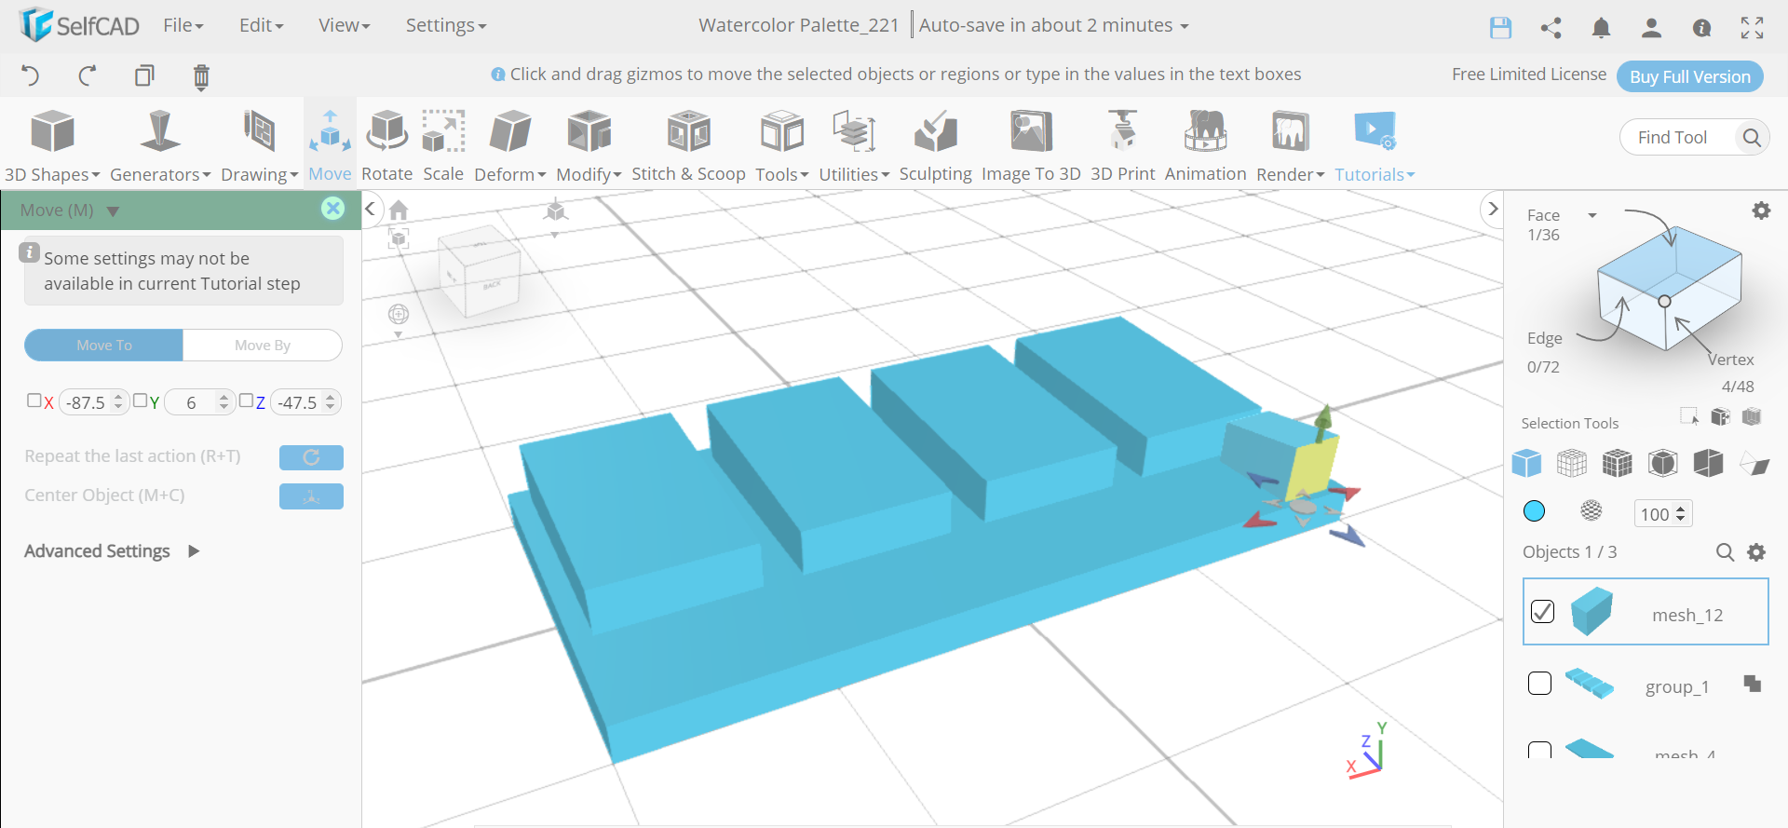Enable the Z axis checkbox
The height and width of the screenshot is (828, 1788).
click(247, 400)
